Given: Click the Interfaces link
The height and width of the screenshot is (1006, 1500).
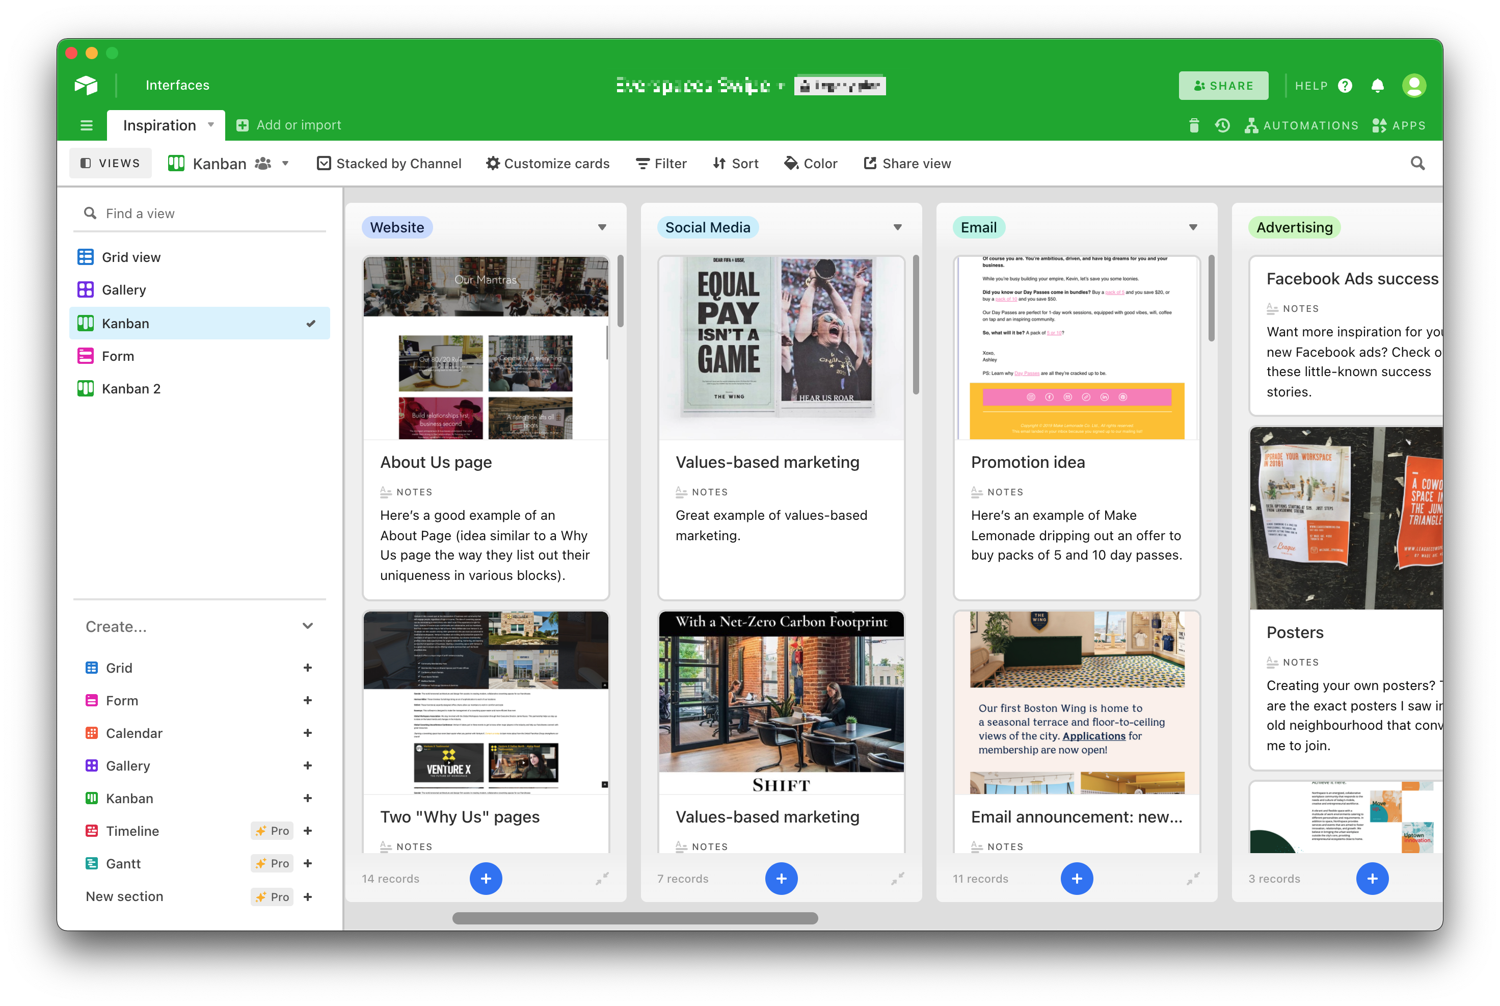Looking at the screenshot, I should (178, 85).
